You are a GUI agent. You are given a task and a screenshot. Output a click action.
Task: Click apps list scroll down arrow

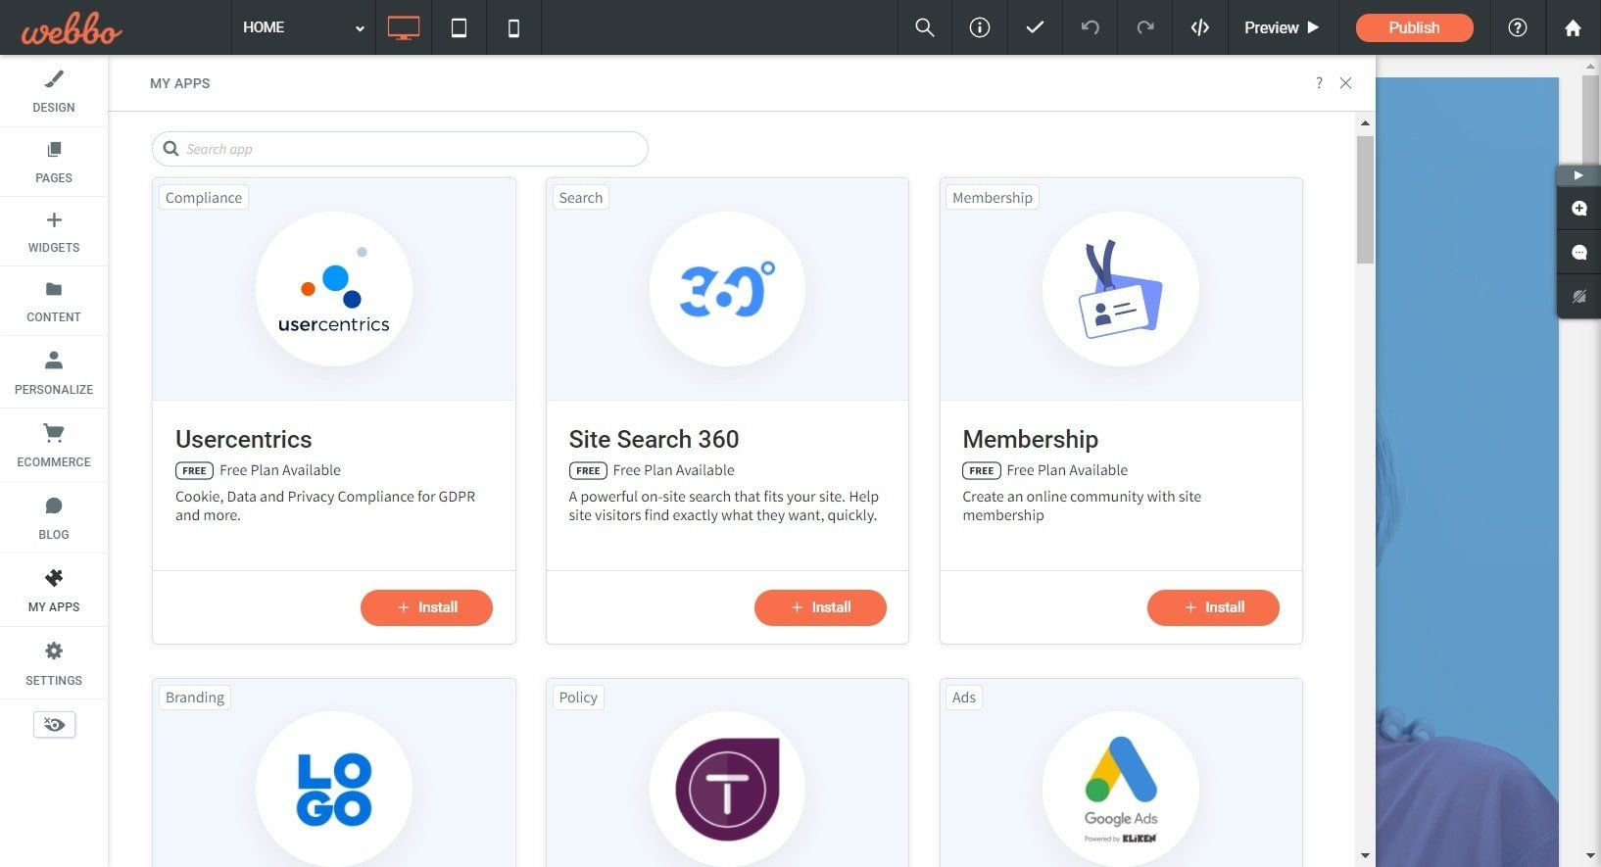[1365, 855]
